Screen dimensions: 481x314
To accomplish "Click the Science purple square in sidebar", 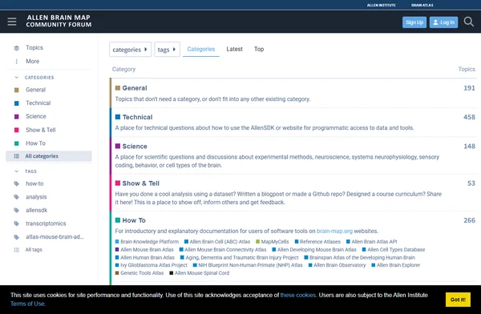I will (17, 116).
